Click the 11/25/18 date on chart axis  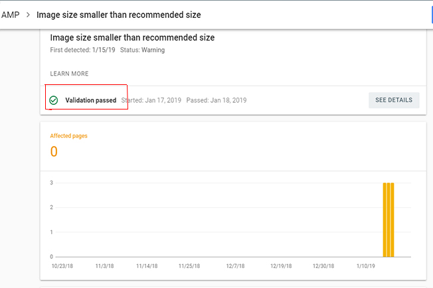(x=189, y=266)
